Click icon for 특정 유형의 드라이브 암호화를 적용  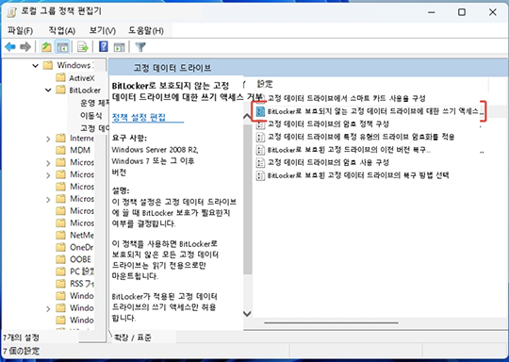coord(260,137)
